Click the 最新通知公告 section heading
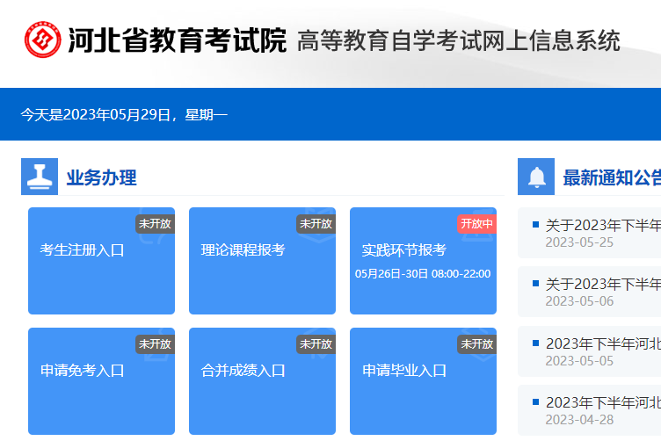Image resolution: width=661 pixels, height=448 pixels. (x=611, y=178)
